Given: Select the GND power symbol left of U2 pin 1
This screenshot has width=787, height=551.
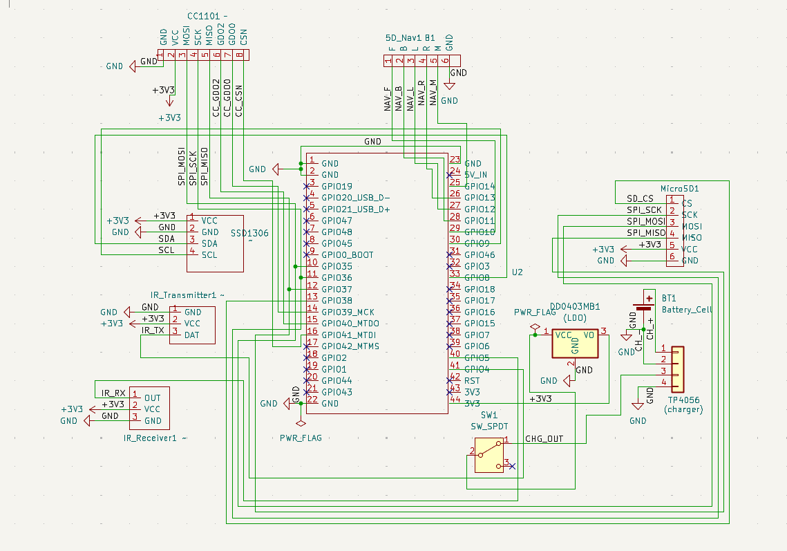Looking at the screenshot, I should [276, 169].
